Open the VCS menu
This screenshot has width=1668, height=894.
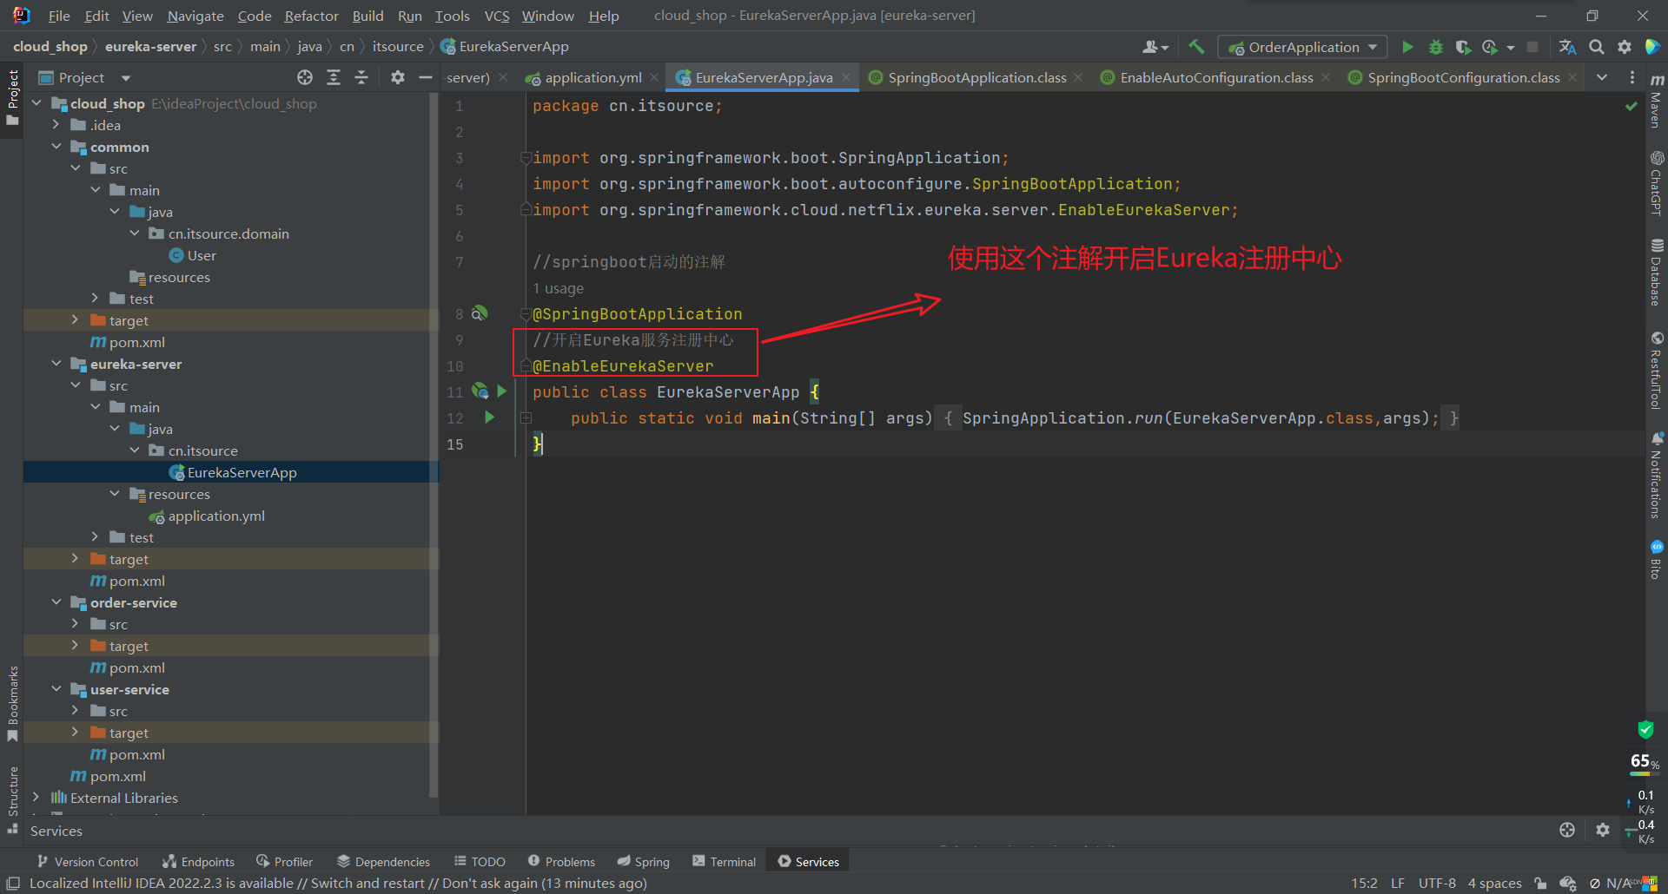[x=495, y=16]
